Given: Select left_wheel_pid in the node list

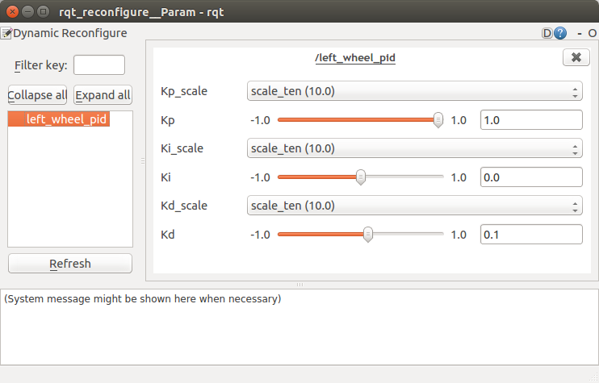Looking at the screenshot, I should 67,119.
